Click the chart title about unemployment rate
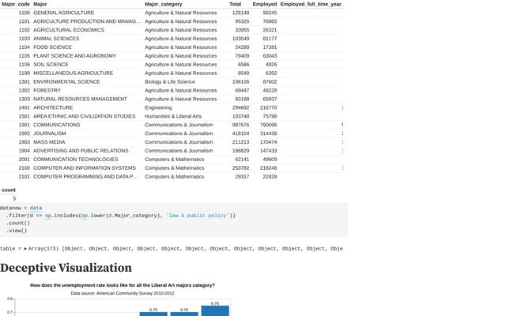This screenshot has height=316, width=506. (x=123, y=285)
